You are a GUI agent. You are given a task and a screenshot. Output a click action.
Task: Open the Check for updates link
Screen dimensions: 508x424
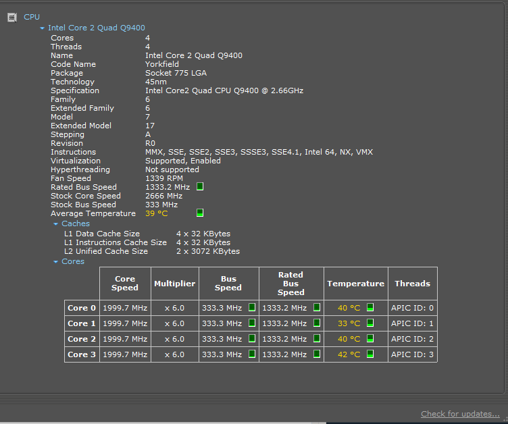tap(460, 414)
